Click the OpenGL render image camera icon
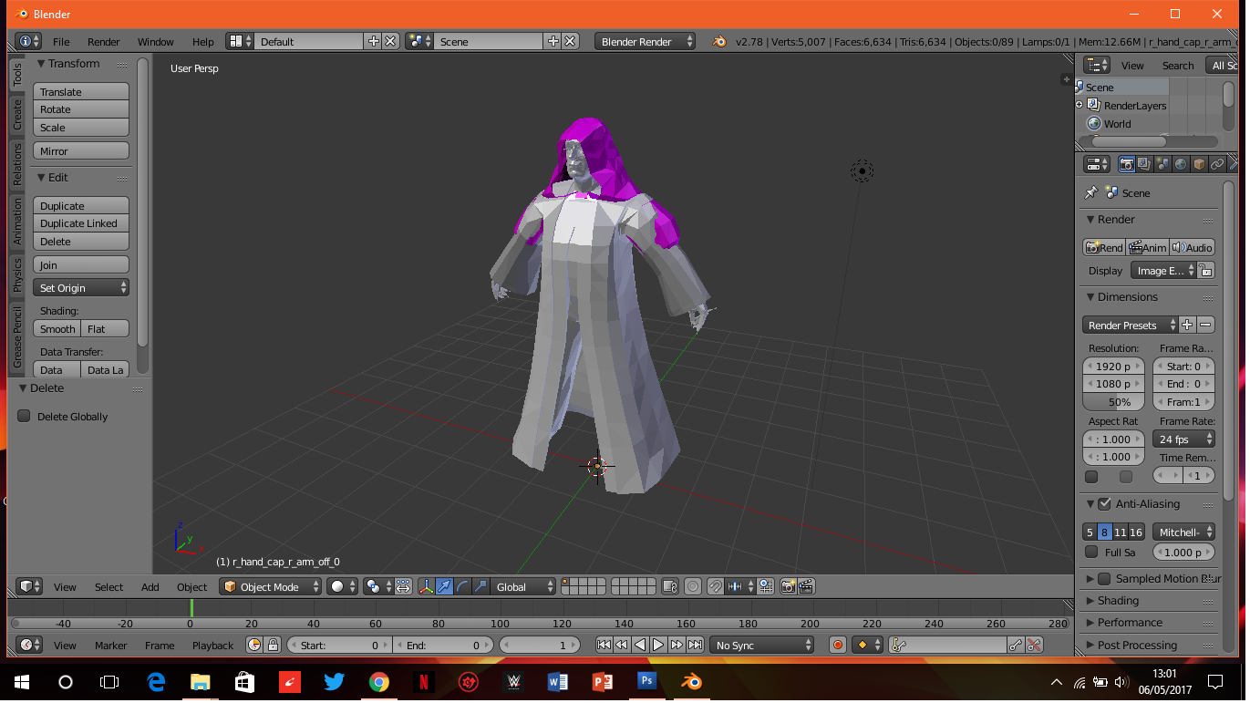Image resolution: width=1250 pixels, height=703 pixels. (x=788, y=587)
